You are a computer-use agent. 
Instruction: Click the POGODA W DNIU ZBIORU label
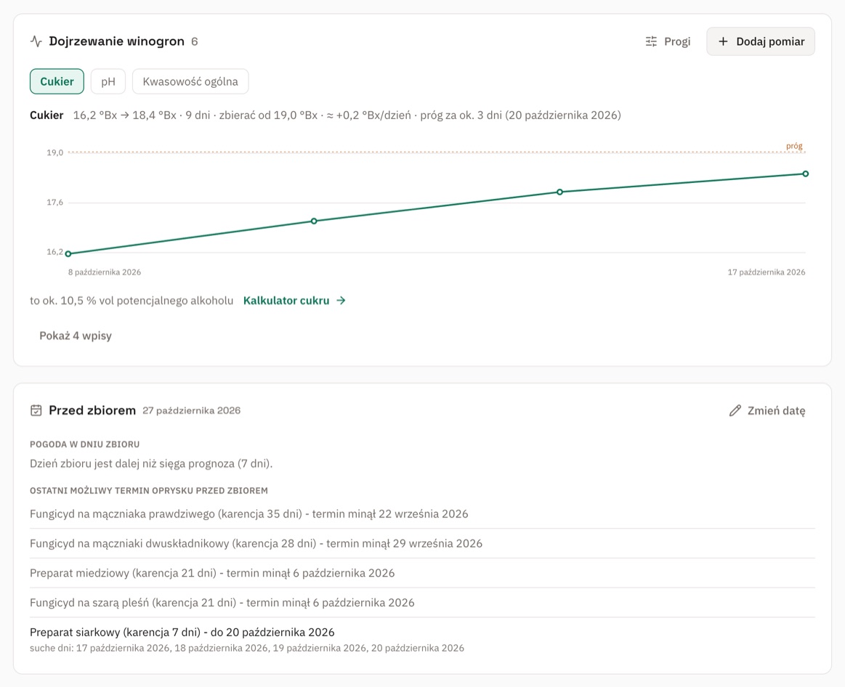(x=84, y=444)
